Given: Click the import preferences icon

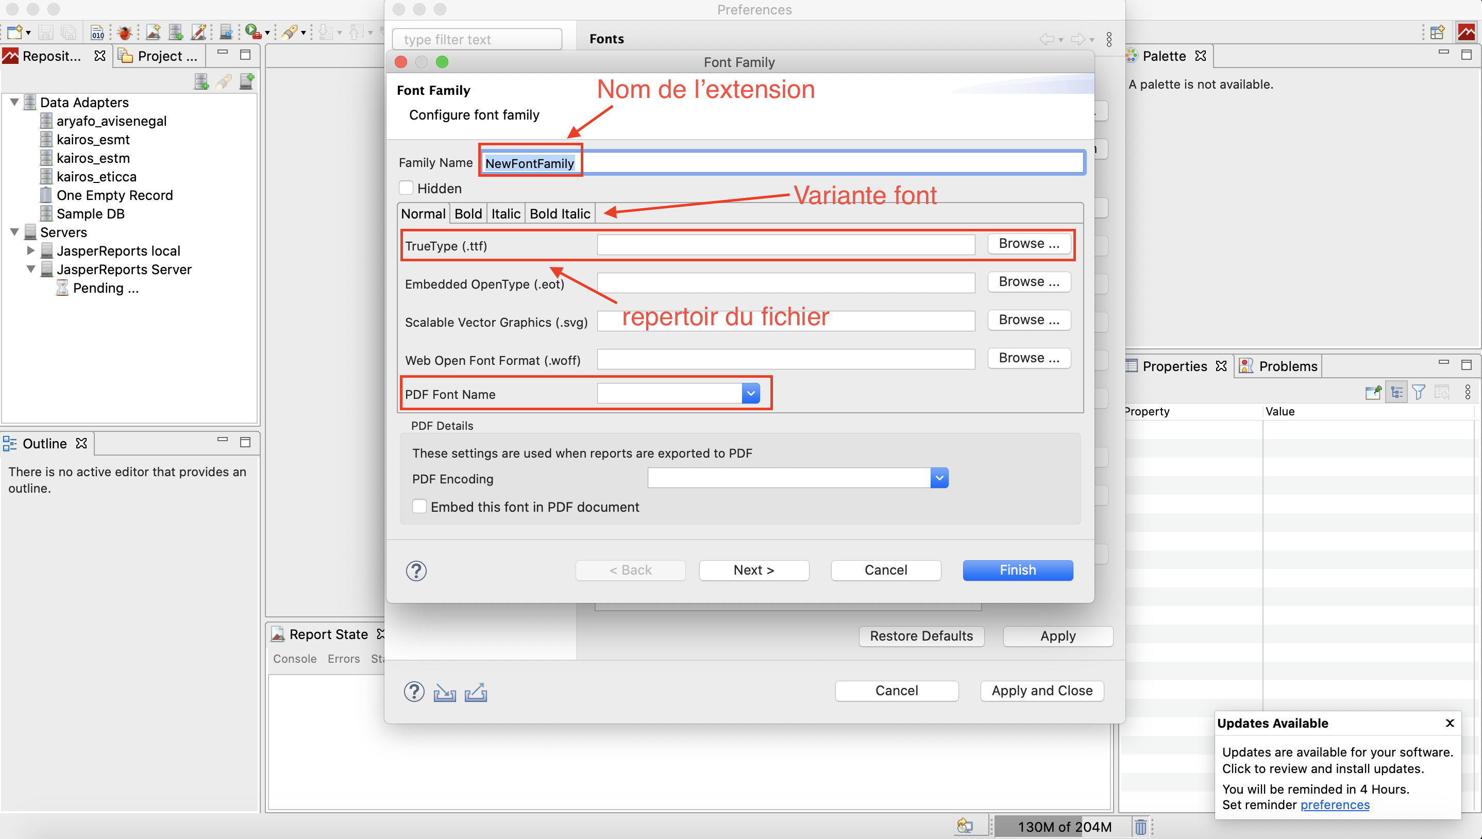Looking at the screenshot, I should tap(444, 692).
